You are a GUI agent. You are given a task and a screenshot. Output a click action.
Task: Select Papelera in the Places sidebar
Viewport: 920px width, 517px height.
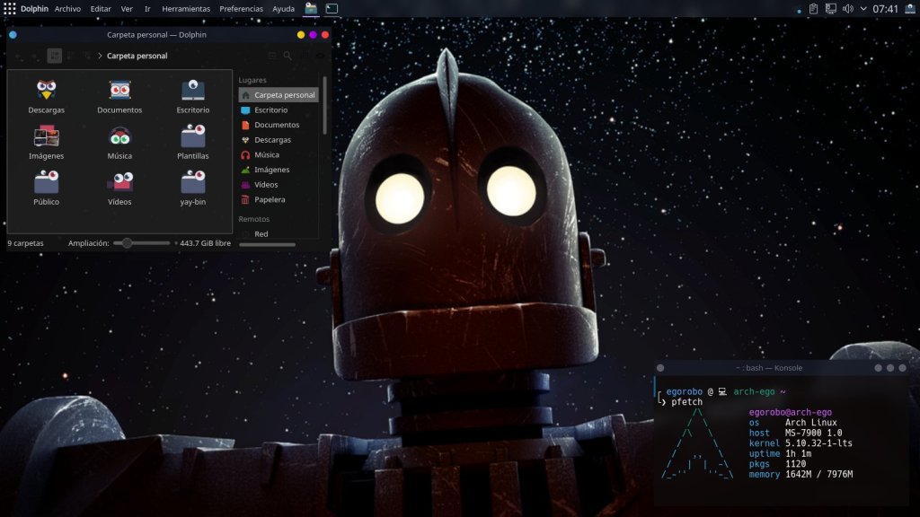pyautogui.click(x=270, y=199)
